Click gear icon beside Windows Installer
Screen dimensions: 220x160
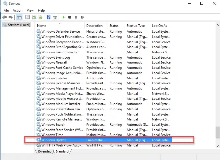tap(39, 78)
